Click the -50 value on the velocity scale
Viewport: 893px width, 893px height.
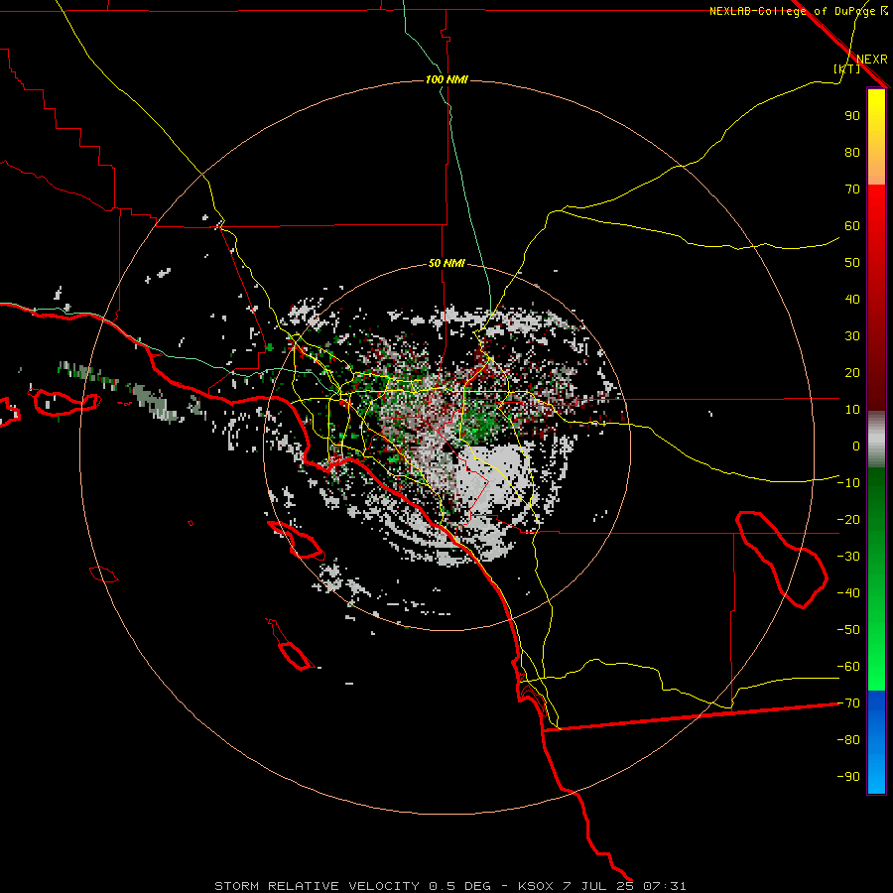[x=848, y=630]
